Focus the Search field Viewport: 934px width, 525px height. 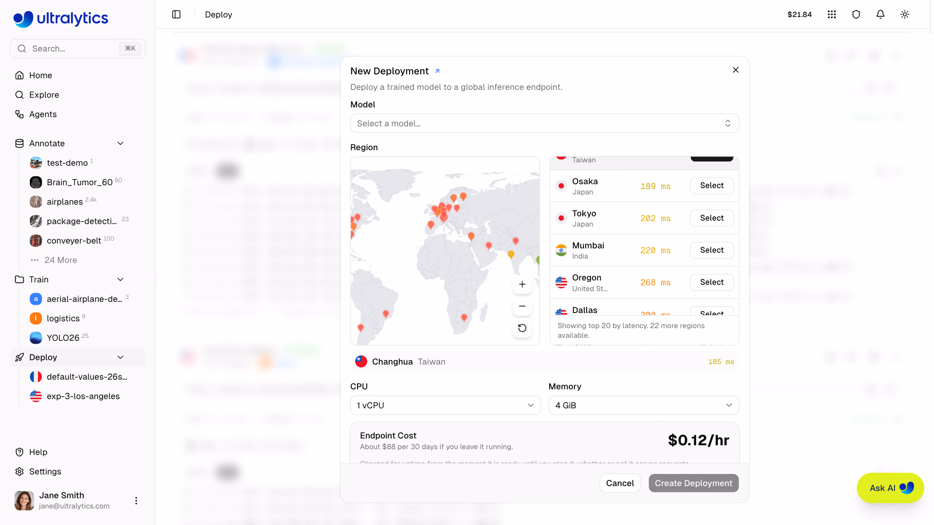click(78, 49)
